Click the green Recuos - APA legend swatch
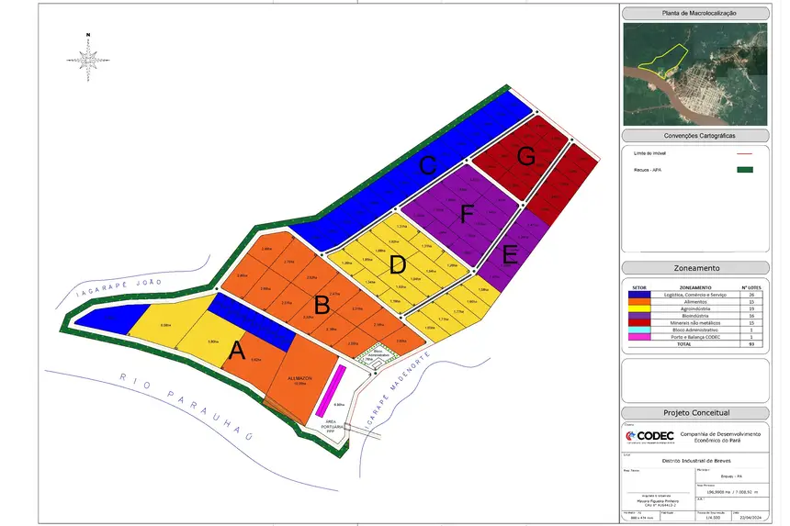The height and width of the screenshot is (526, 790). 746,169
